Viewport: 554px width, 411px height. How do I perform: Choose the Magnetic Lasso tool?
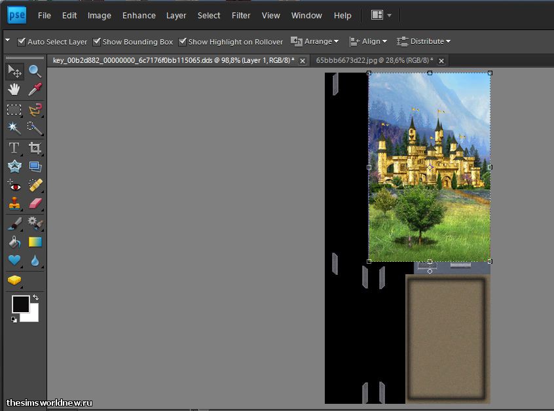[35, 110]
